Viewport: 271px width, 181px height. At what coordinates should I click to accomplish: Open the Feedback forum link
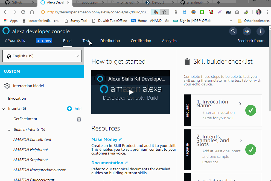pyautogui.click(x=251, y=41)
